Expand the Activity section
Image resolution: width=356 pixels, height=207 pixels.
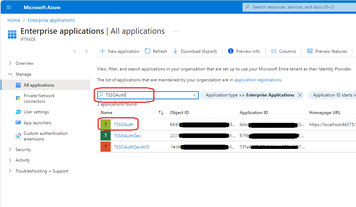[x=10, y=160]
